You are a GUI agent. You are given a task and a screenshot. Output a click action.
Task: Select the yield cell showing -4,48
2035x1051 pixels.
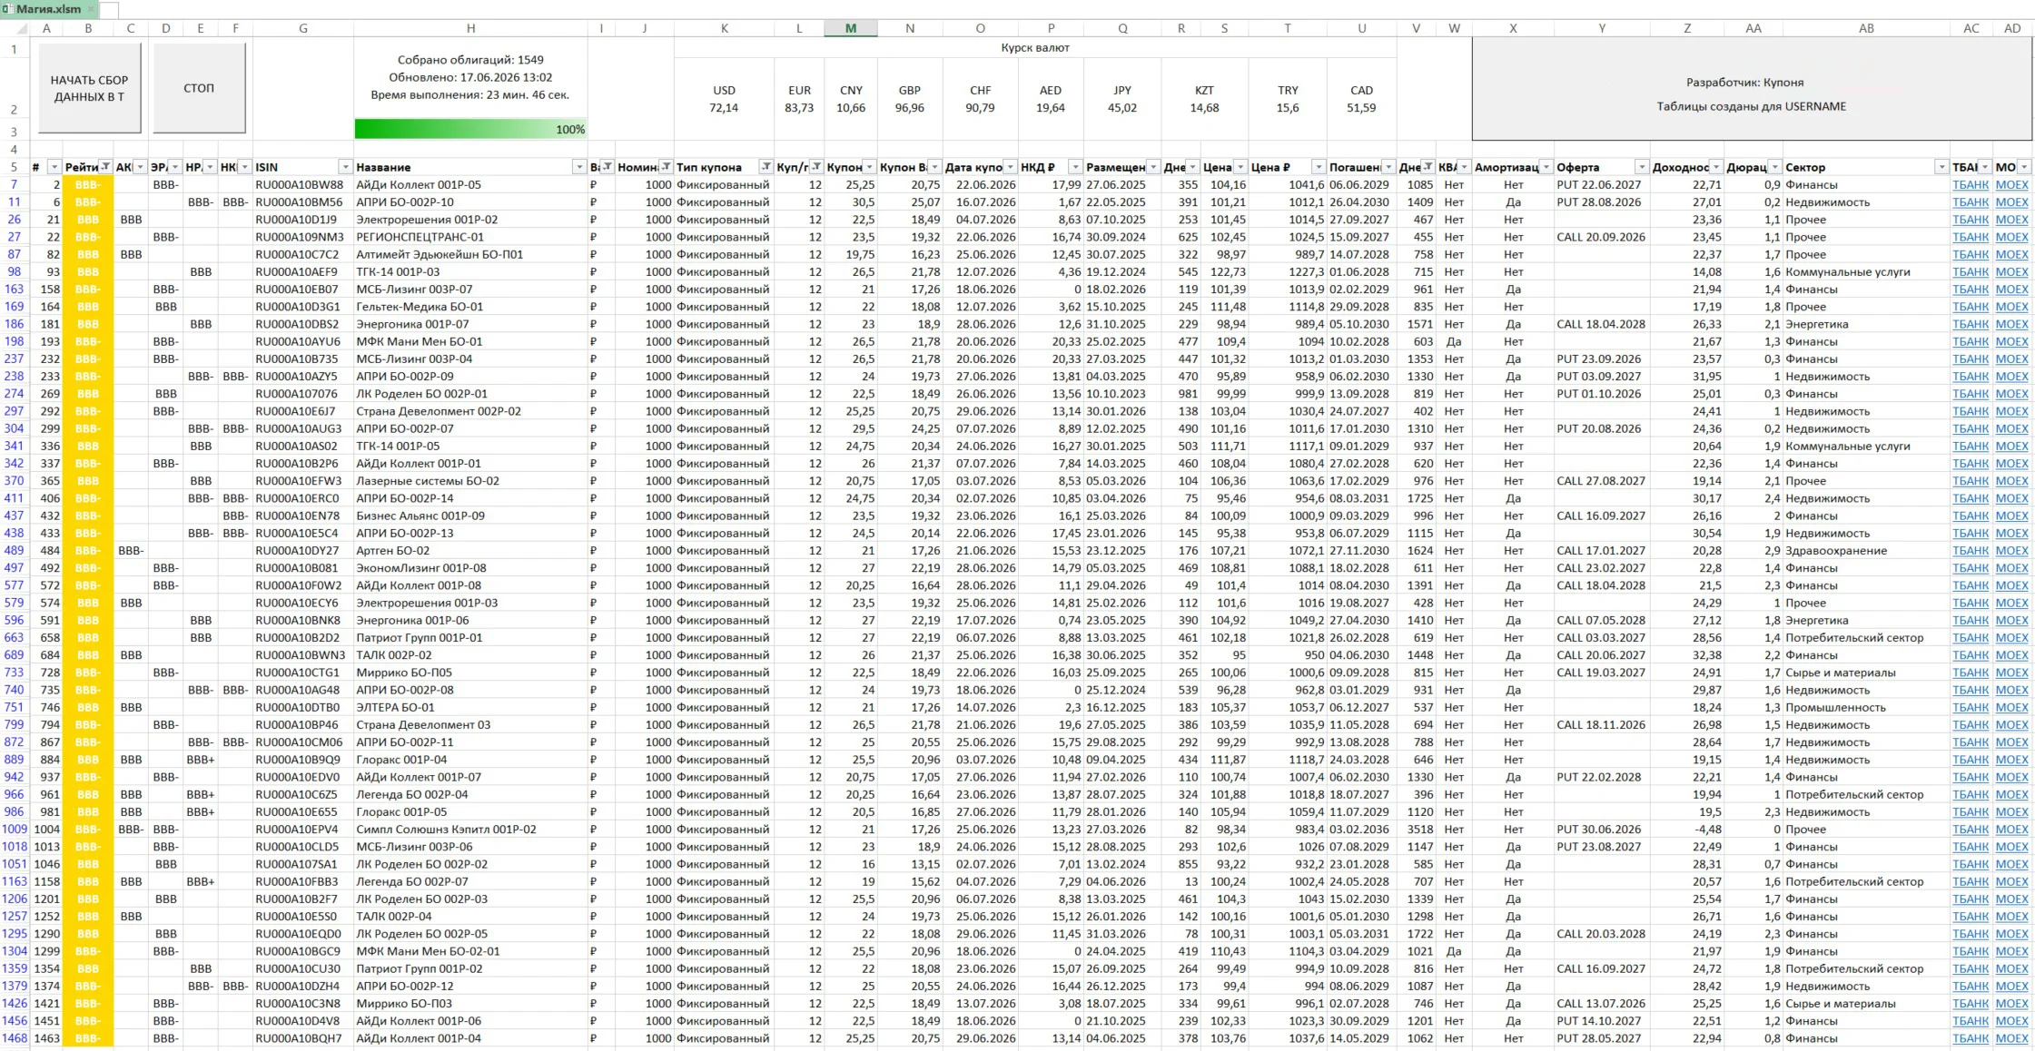pyautogui.click(x=1687, y=830)
